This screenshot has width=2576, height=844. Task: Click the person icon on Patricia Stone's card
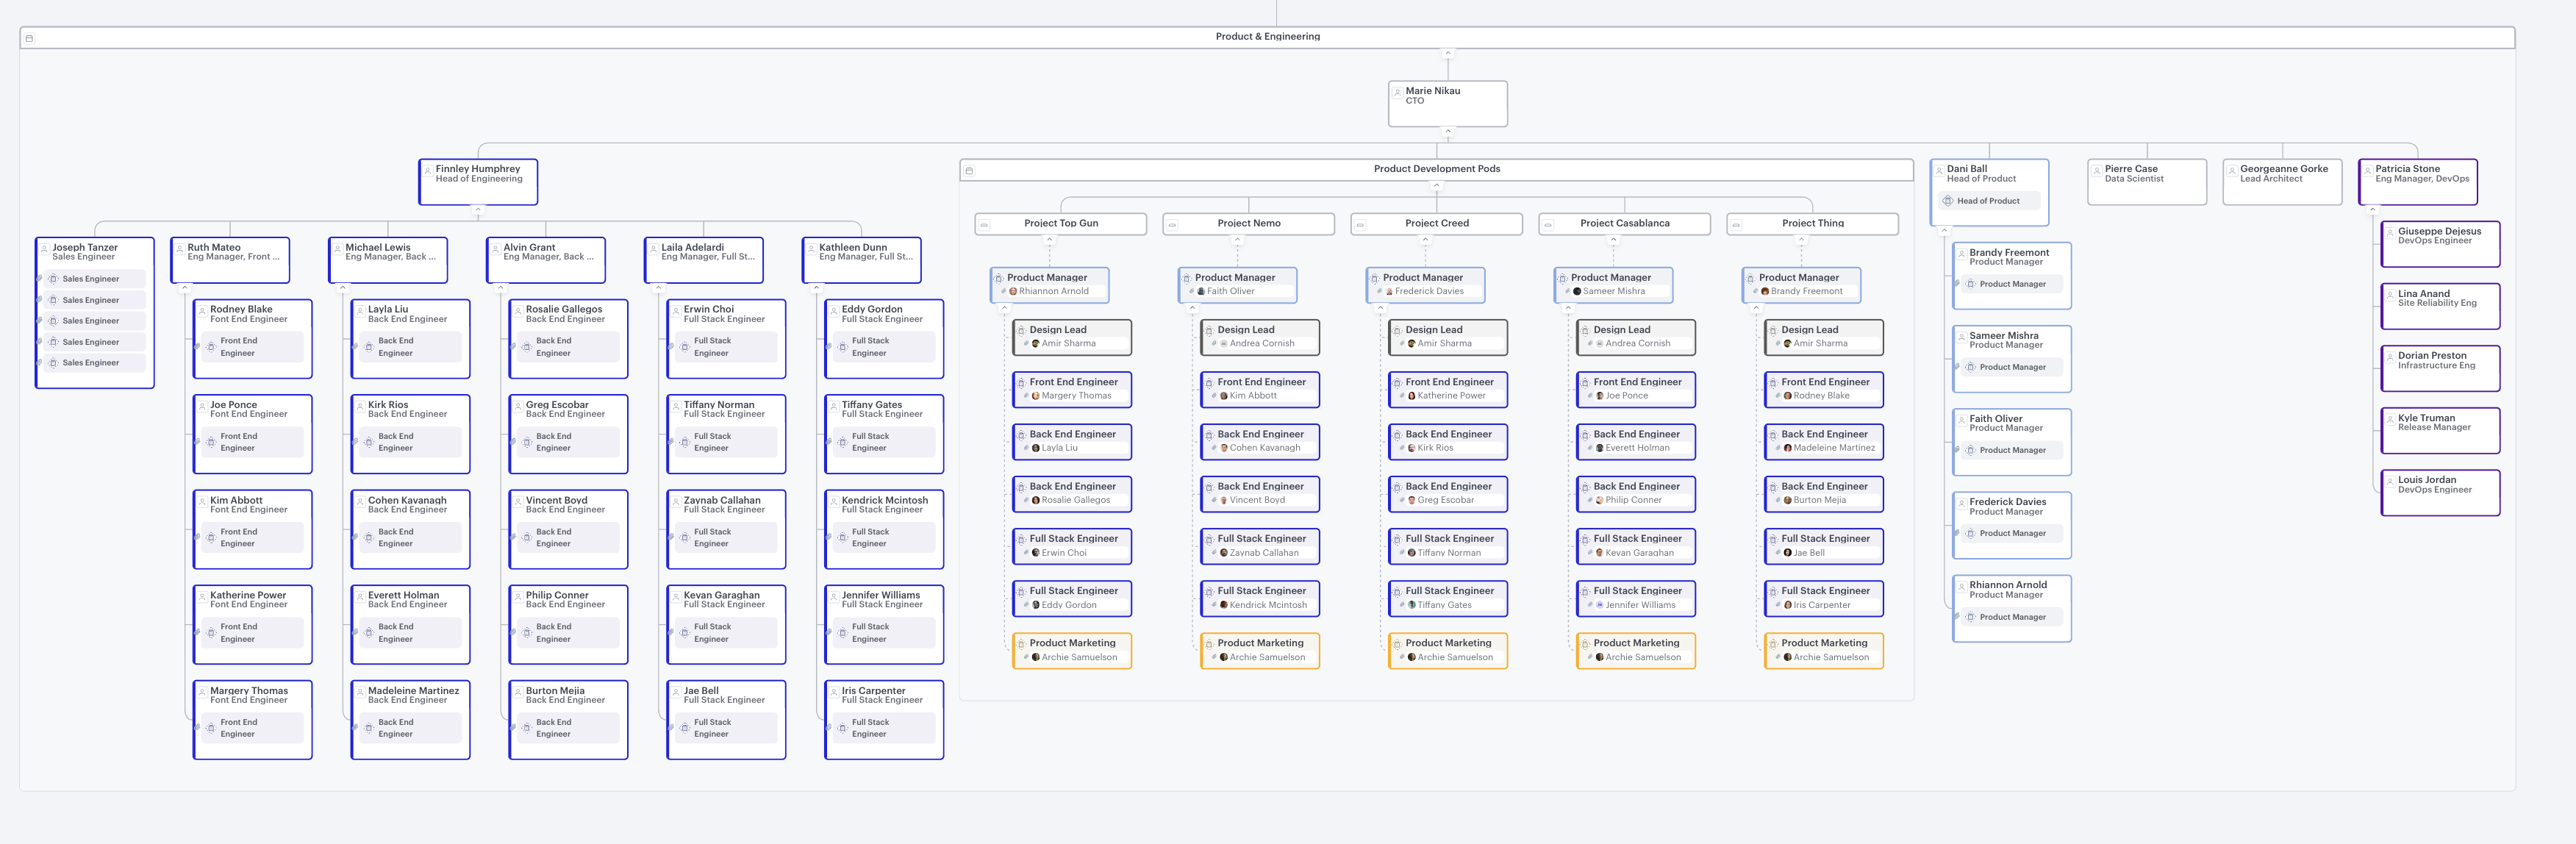[2368, 170]
